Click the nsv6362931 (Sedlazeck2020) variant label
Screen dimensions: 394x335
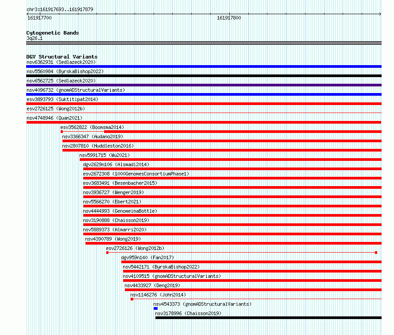[x=61, y=62]
